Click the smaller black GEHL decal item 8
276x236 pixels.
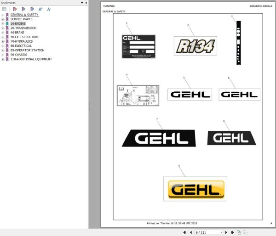point(232,138)
